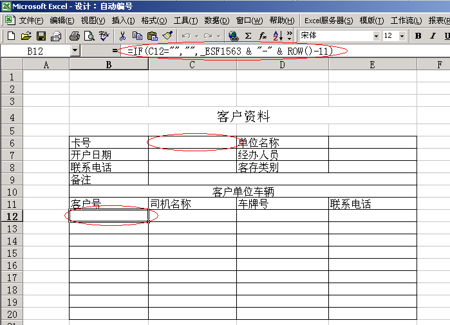Open the 编辑(E) menu
Screen dimensions: 450x325
click(x=62, y=21)
